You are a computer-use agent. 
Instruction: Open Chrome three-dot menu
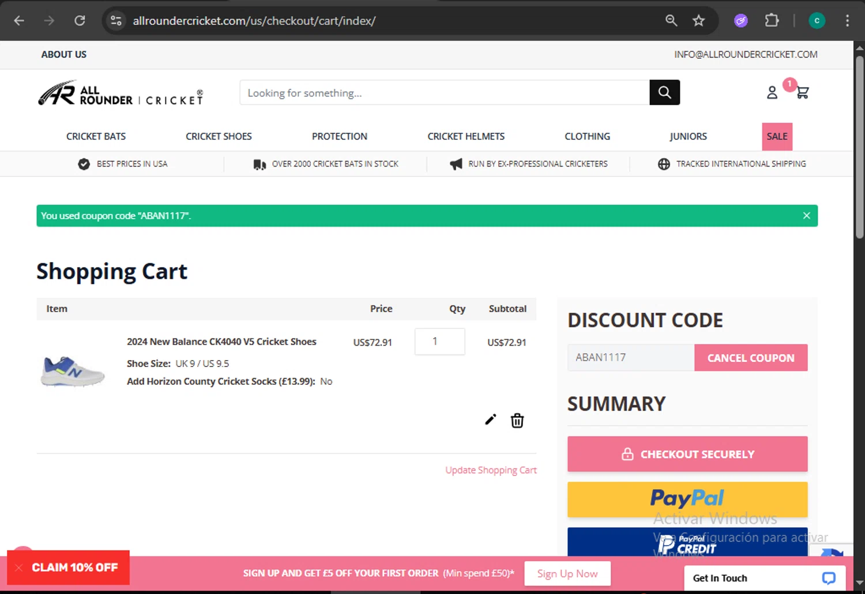(847, 21)
